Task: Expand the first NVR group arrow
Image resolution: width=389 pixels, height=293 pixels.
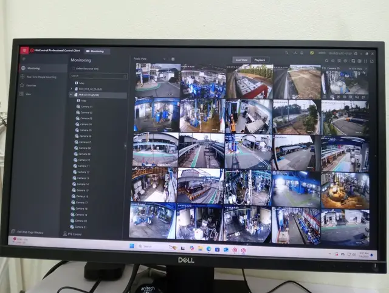Action: click(72, 89)
